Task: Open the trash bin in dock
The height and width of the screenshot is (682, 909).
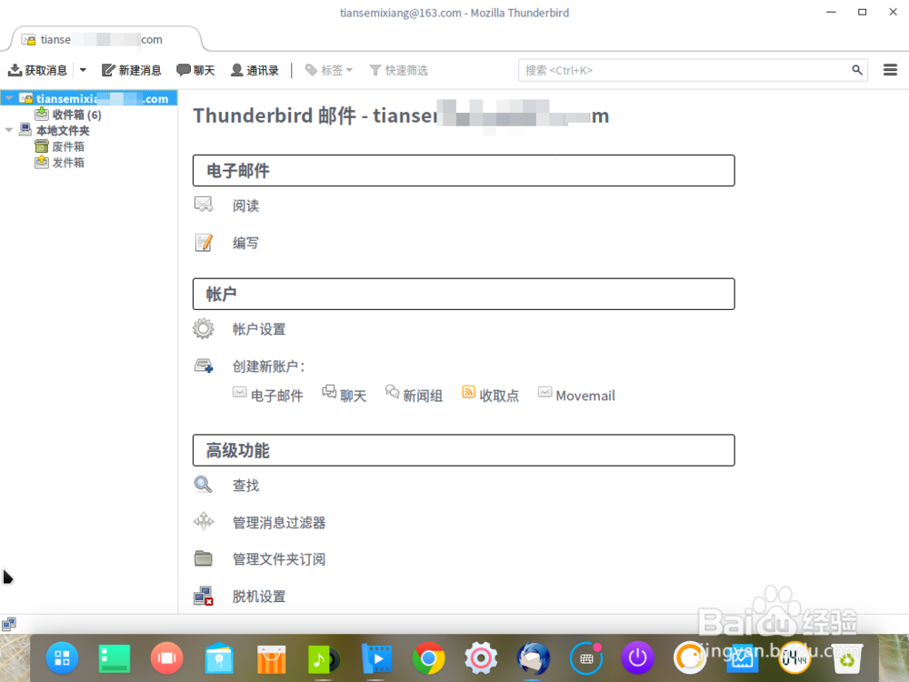Action: 847,658
